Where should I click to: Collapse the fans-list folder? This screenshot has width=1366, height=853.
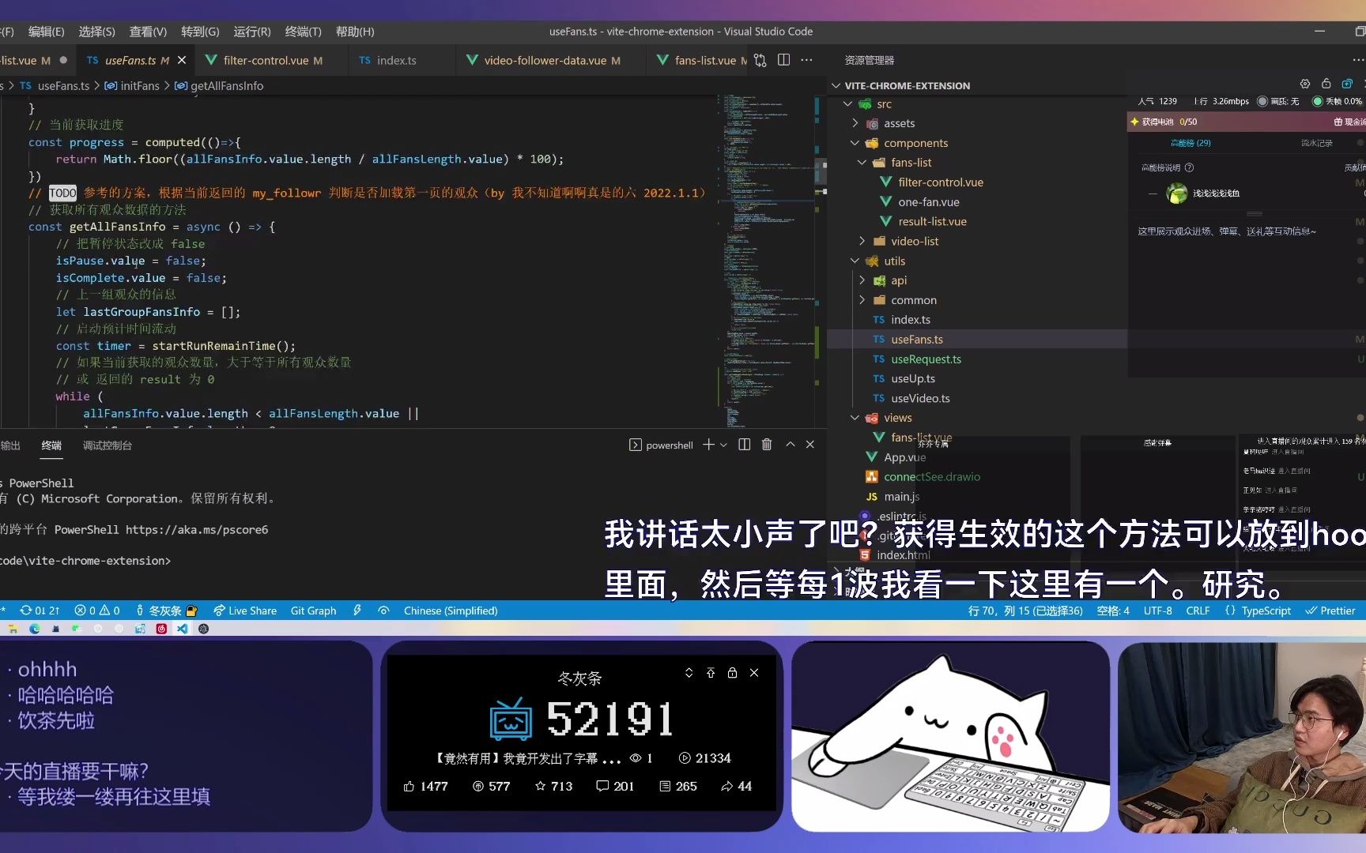tap(862, 163)
